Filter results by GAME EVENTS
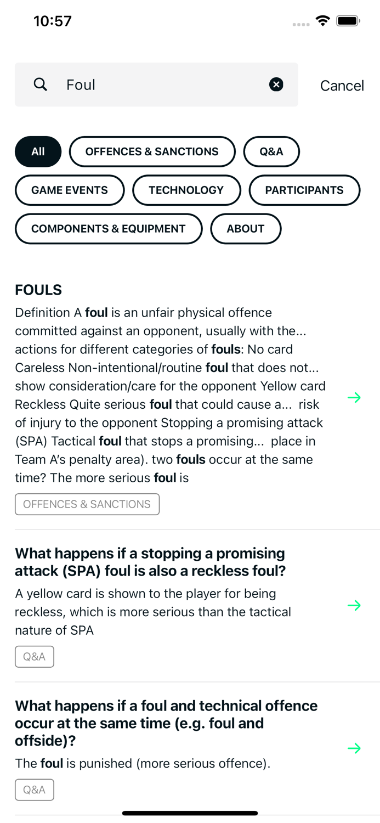 [x=70, y=190]
